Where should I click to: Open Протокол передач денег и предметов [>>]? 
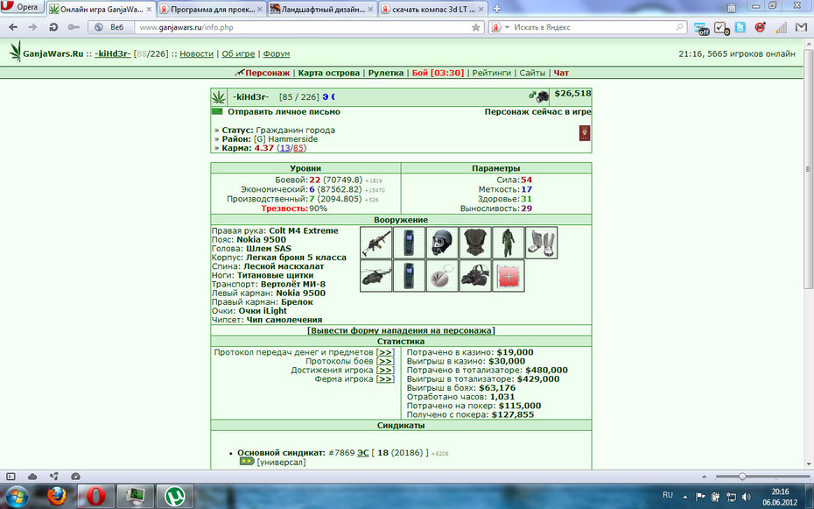click(x=384, y=352)
